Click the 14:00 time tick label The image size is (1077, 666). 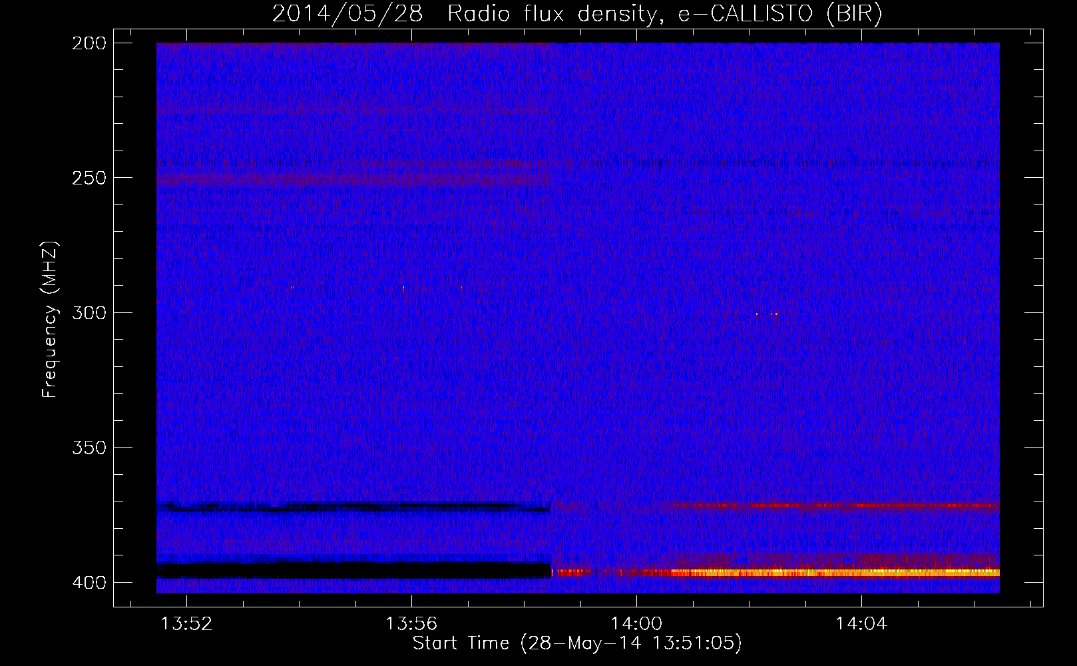(637, 623)
